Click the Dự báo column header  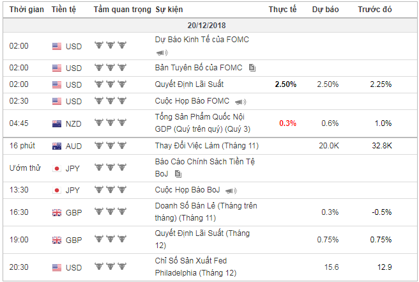326,10
